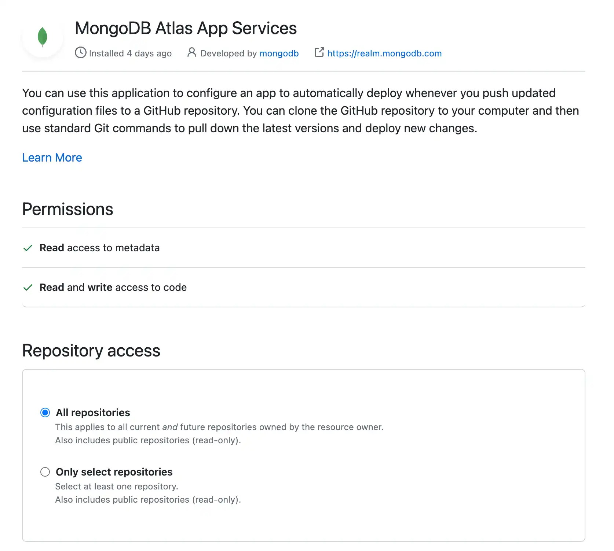Visit https://realm.mongodb.com
Screen dimensions: 614x551
click(x=384, y=53)
